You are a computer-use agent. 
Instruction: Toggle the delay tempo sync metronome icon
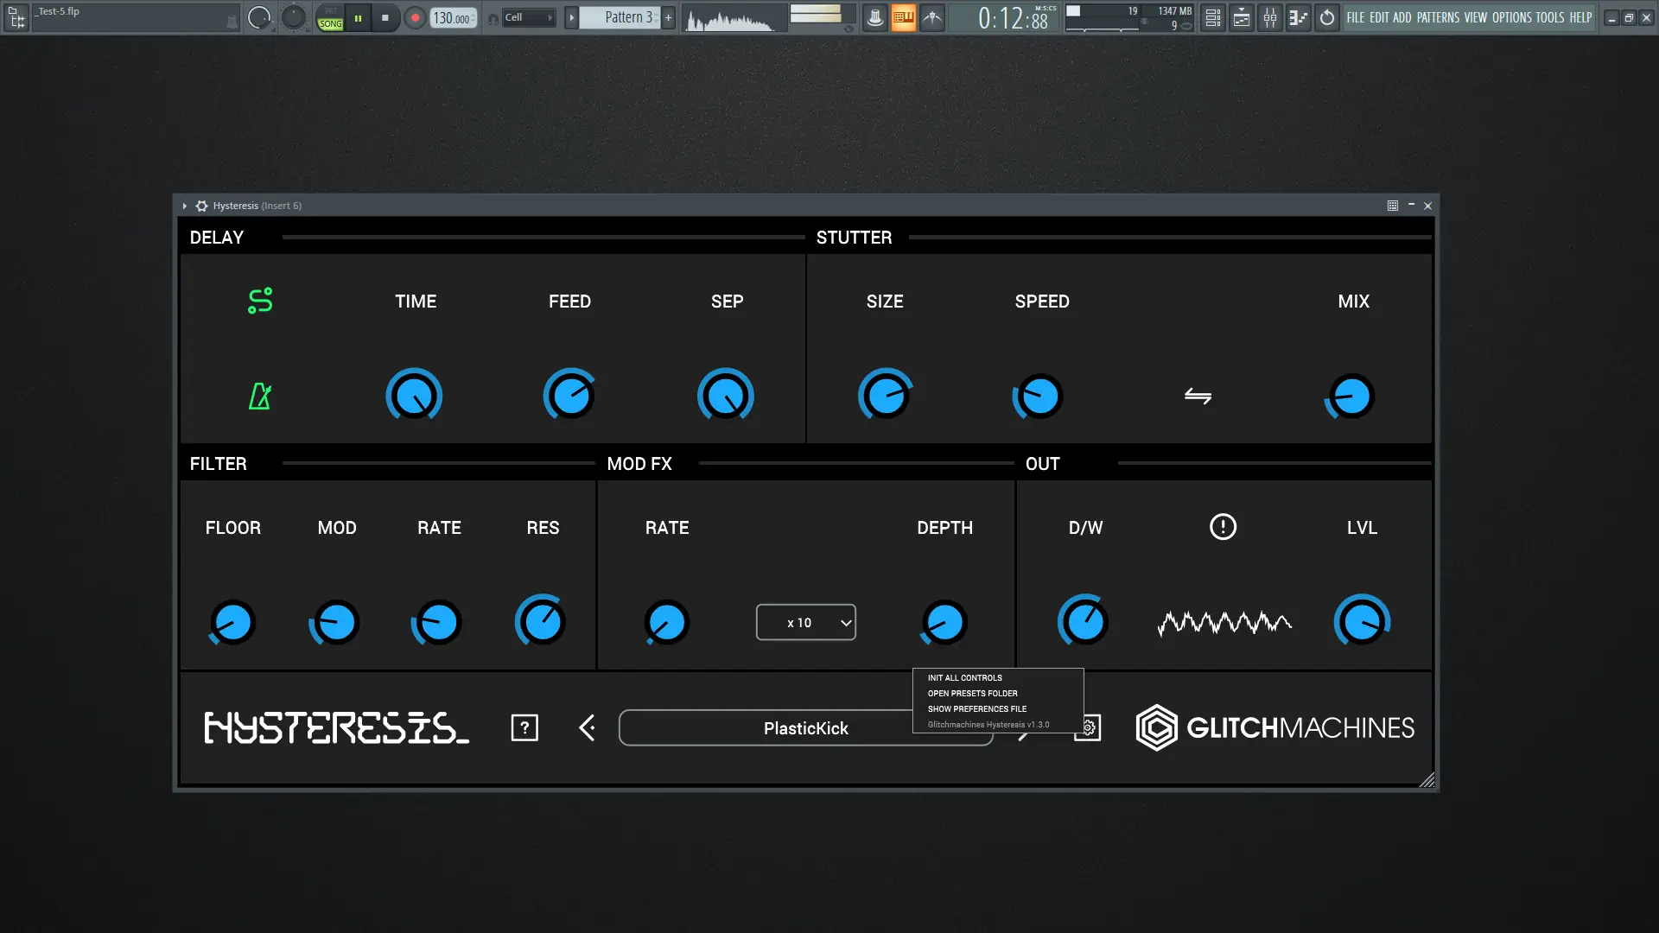click(260, 397)
